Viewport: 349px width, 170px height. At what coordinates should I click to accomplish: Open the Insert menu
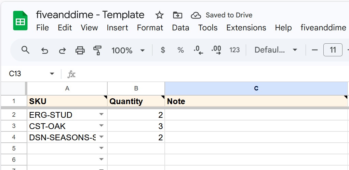[117, 28]
